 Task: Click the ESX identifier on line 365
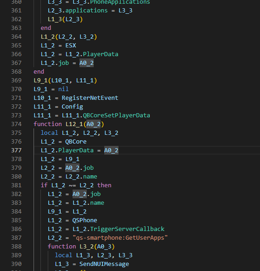(x=71, y=45)
